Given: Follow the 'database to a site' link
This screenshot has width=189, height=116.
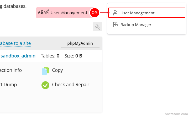Looking at the screenshot, I should 15,43.
